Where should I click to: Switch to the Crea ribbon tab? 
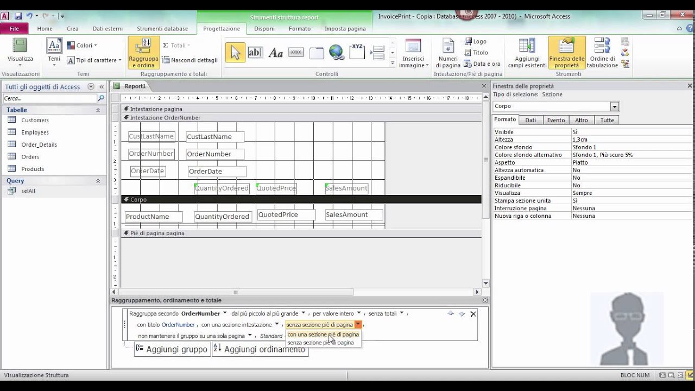coord(73,29)
